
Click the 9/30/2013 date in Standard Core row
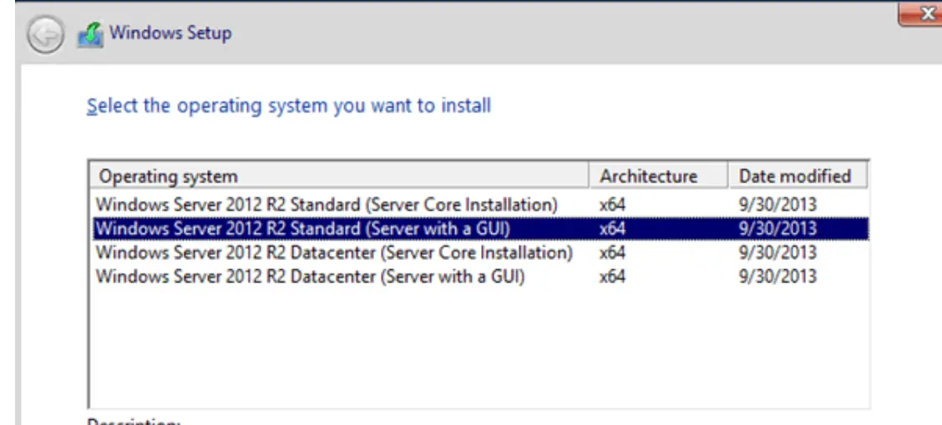(777, 203)
